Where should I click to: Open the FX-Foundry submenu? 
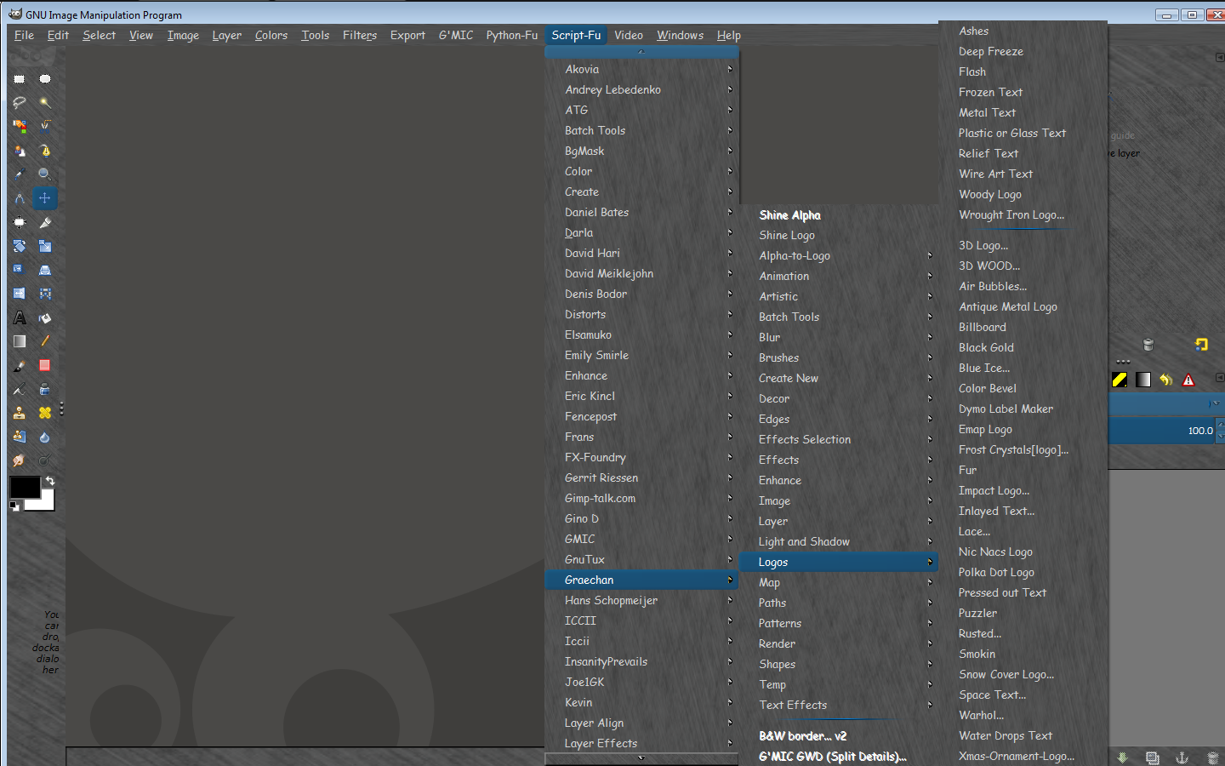641,457
